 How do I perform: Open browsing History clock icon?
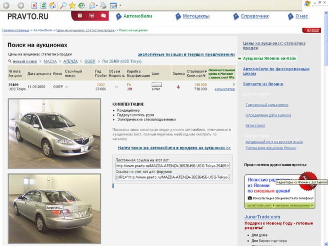click(x=81, y=5)
